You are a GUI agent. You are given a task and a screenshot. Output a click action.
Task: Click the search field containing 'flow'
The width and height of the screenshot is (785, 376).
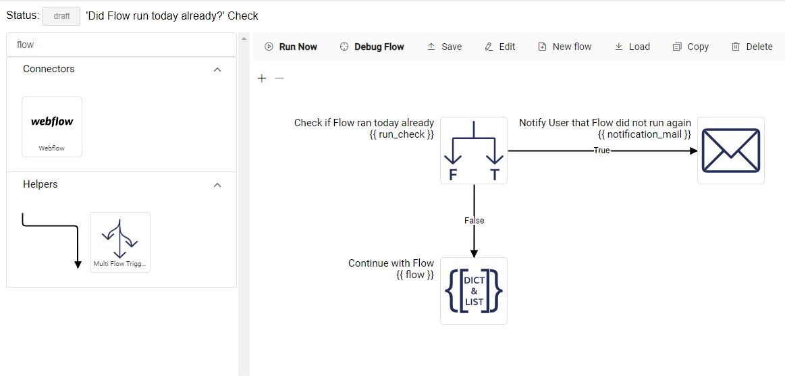[121, 45]
